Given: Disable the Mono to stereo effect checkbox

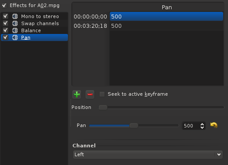Looking at the screenshot, I should (5, 16).
